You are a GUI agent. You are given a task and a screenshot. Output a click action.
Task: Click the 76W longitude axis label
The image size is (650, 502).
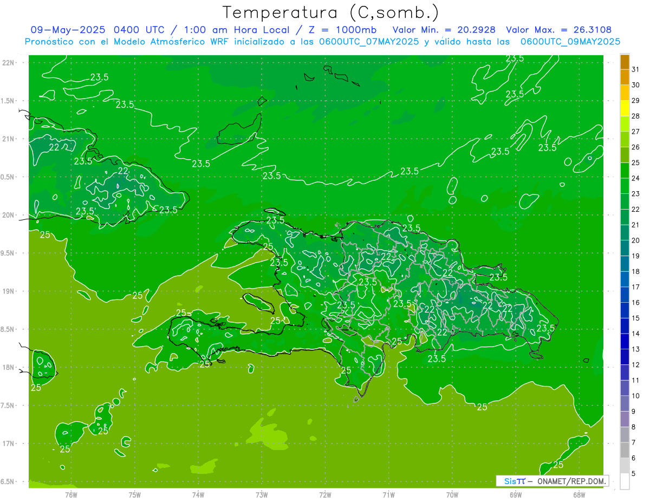(71, 494)
